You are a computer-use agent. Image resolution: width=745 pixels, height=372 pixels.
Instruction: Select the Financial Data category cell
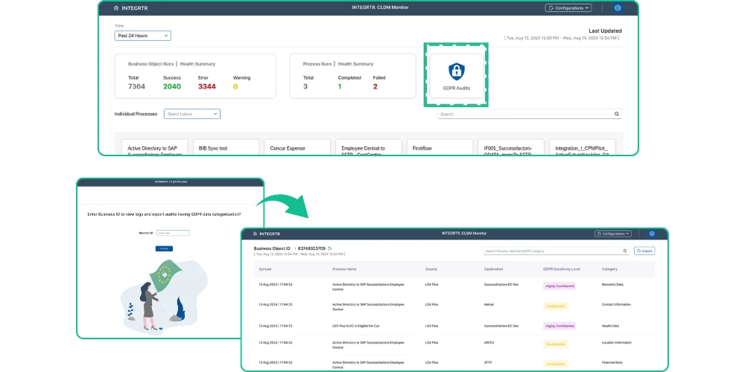click(612, 362)
